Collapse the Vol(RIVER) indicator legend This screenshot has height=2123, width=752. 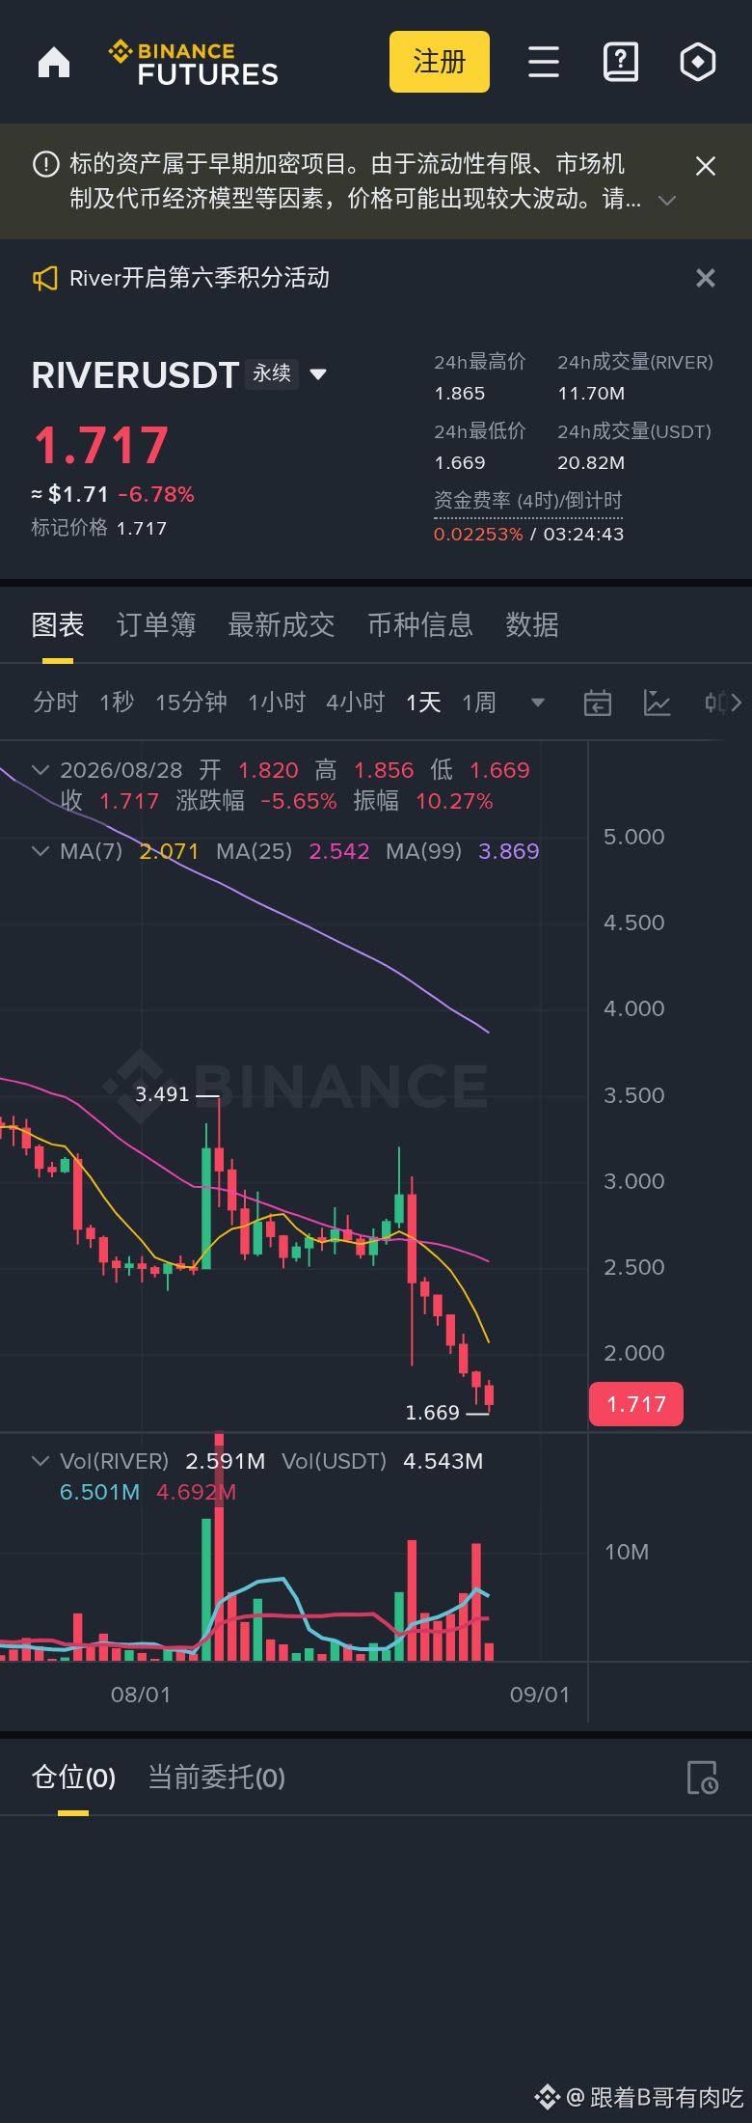point(40,1461)
